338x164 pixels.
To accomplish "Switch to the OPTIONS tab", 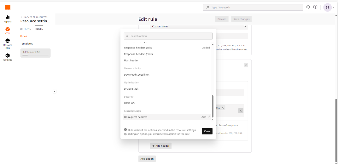I will [x=26, y=29].
